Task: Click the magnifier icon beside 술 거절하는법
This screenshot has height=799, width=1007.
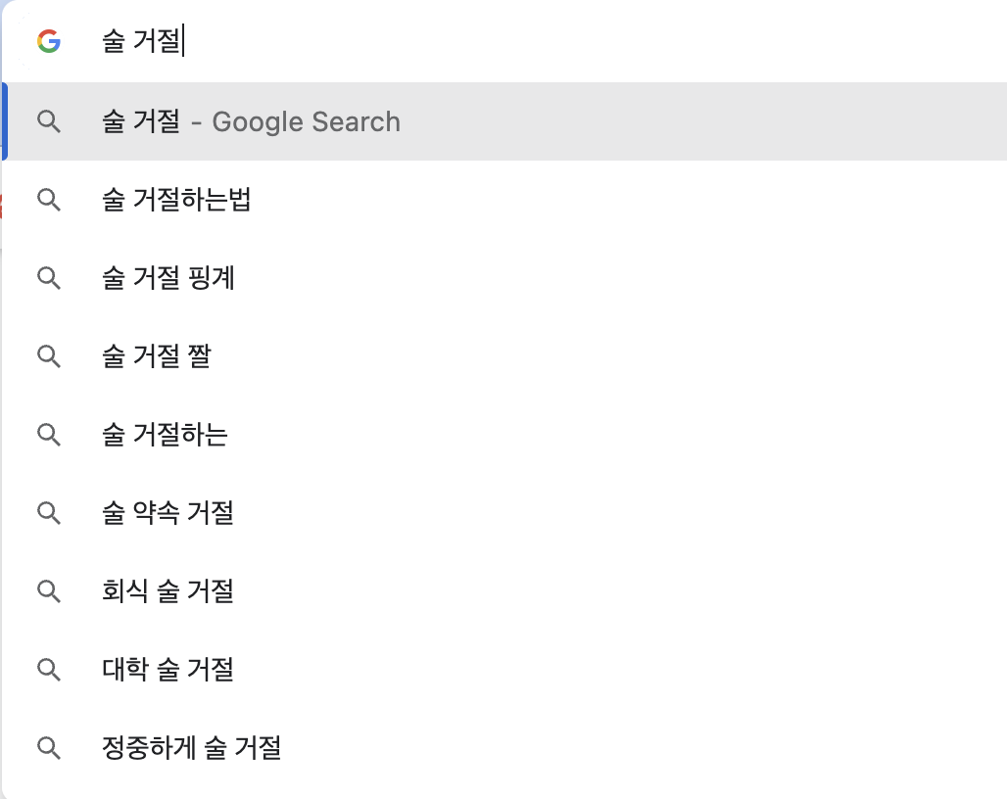Action: point(49,200)
